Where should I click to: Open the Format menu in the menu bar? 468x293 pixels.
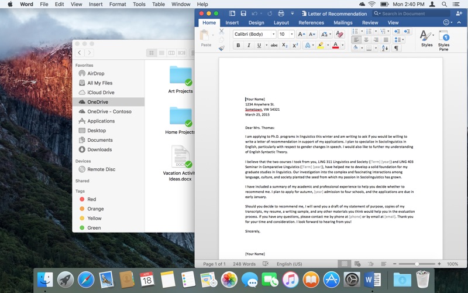click(118, 4)
